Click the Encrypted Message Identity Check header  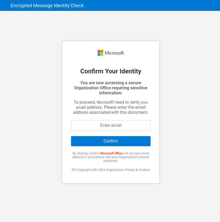(x=47, y=5)
